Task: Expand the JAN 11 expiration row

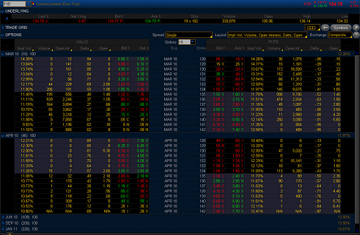Action: pyautogui.click(x=3, y=229)
